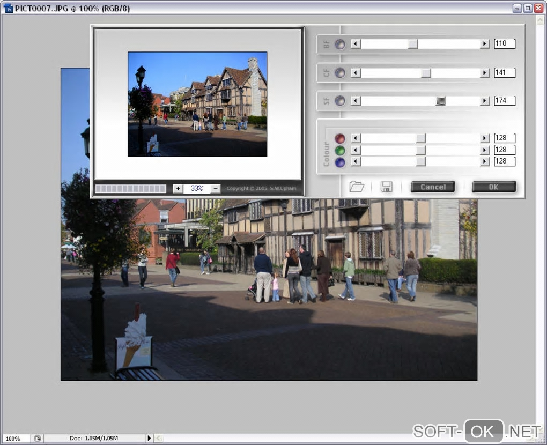The height and width of the screenshot is (445, 547).
Task: Click the Photoshop document icon in title bar
Action: click(x=8, y=9)
